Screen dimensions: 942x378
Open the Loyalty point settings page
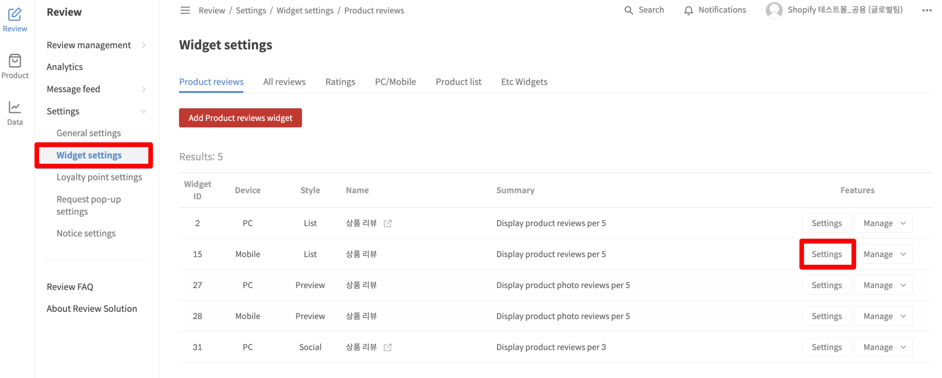point(99,177)
